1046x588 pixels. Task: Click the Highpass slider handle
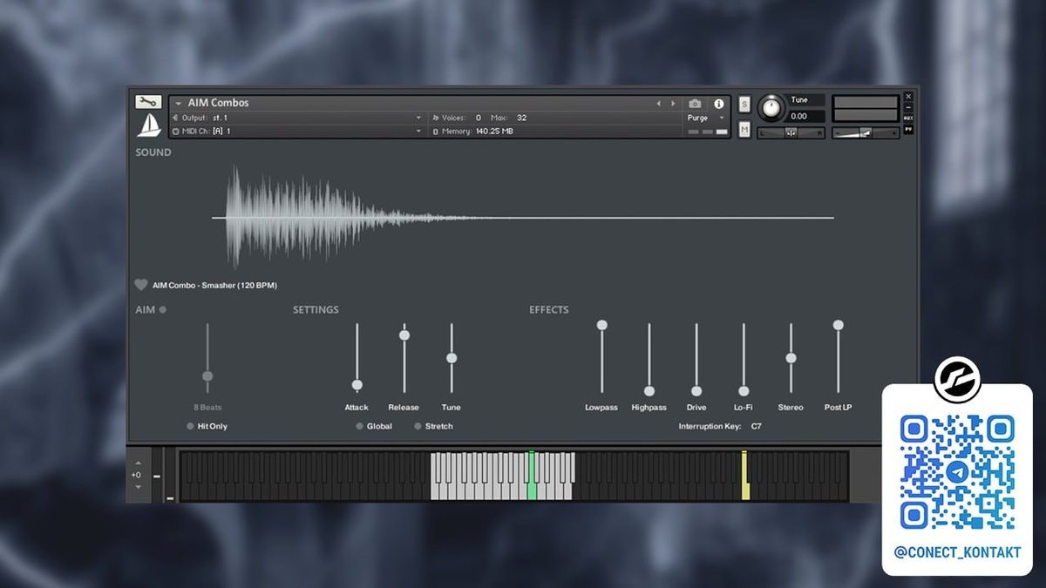point(649,391)
